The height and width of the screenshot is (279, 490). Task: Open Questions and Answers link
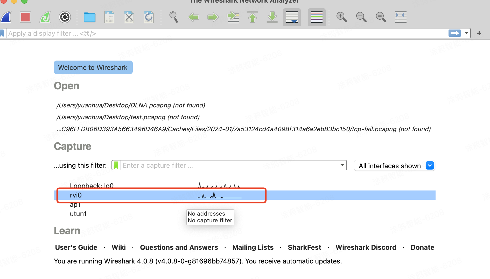pos(179,247)
